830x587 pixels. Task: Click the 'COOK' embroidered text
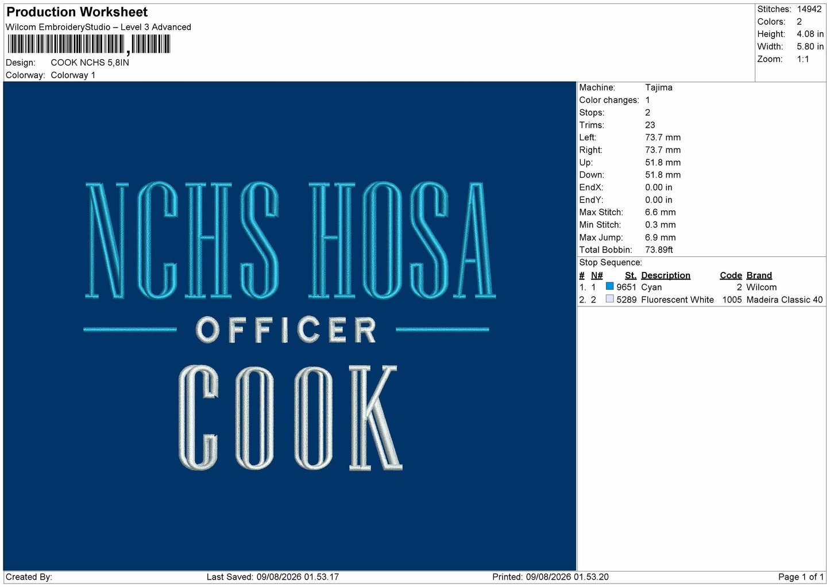pos(290,418)
